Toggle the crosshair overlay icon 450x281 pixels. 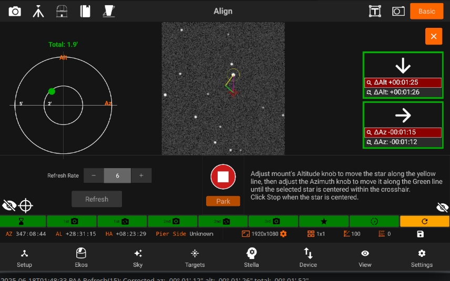click(26, 205)
